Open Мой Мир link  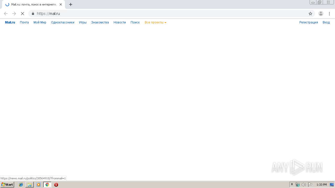pos(40,22)
